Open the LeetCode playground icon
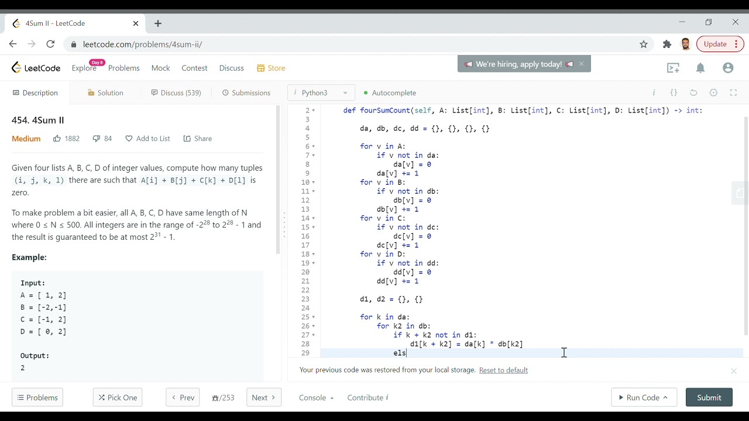This screenshot has width=749, height=421. coord(674,68)
